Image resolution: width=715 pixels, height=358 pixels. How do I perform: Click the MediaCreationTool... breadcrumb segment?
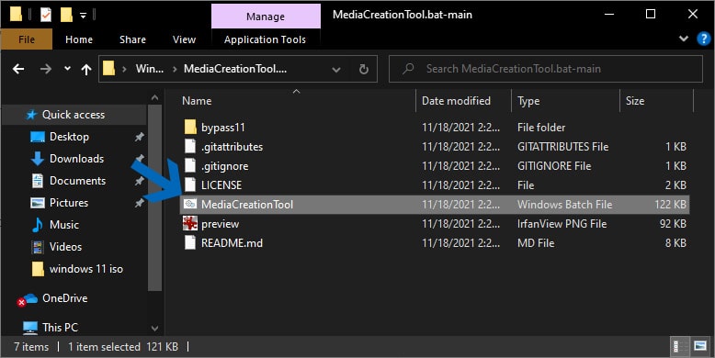(235, 69)
